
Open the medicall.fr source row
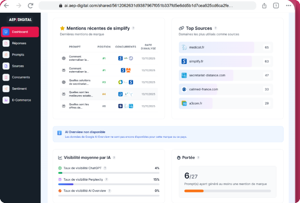click(x=226, y=47)
